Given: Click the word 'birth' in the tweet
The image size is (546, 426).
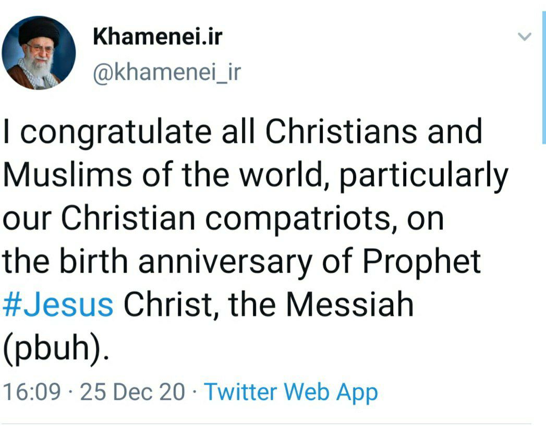Looking at the screenshot, I should pyautogui.click(x=94, y=261).
